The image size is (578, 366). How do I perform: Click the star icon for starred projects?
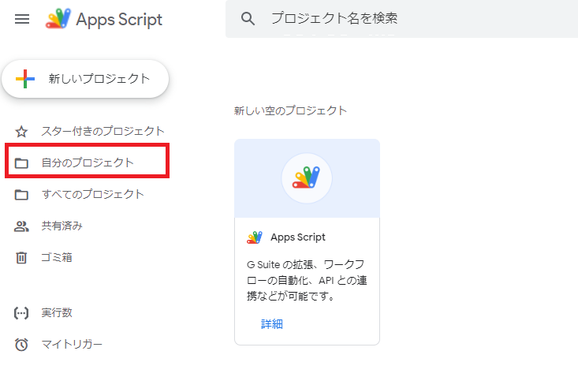pyautogui.click(x=21, y=132)
